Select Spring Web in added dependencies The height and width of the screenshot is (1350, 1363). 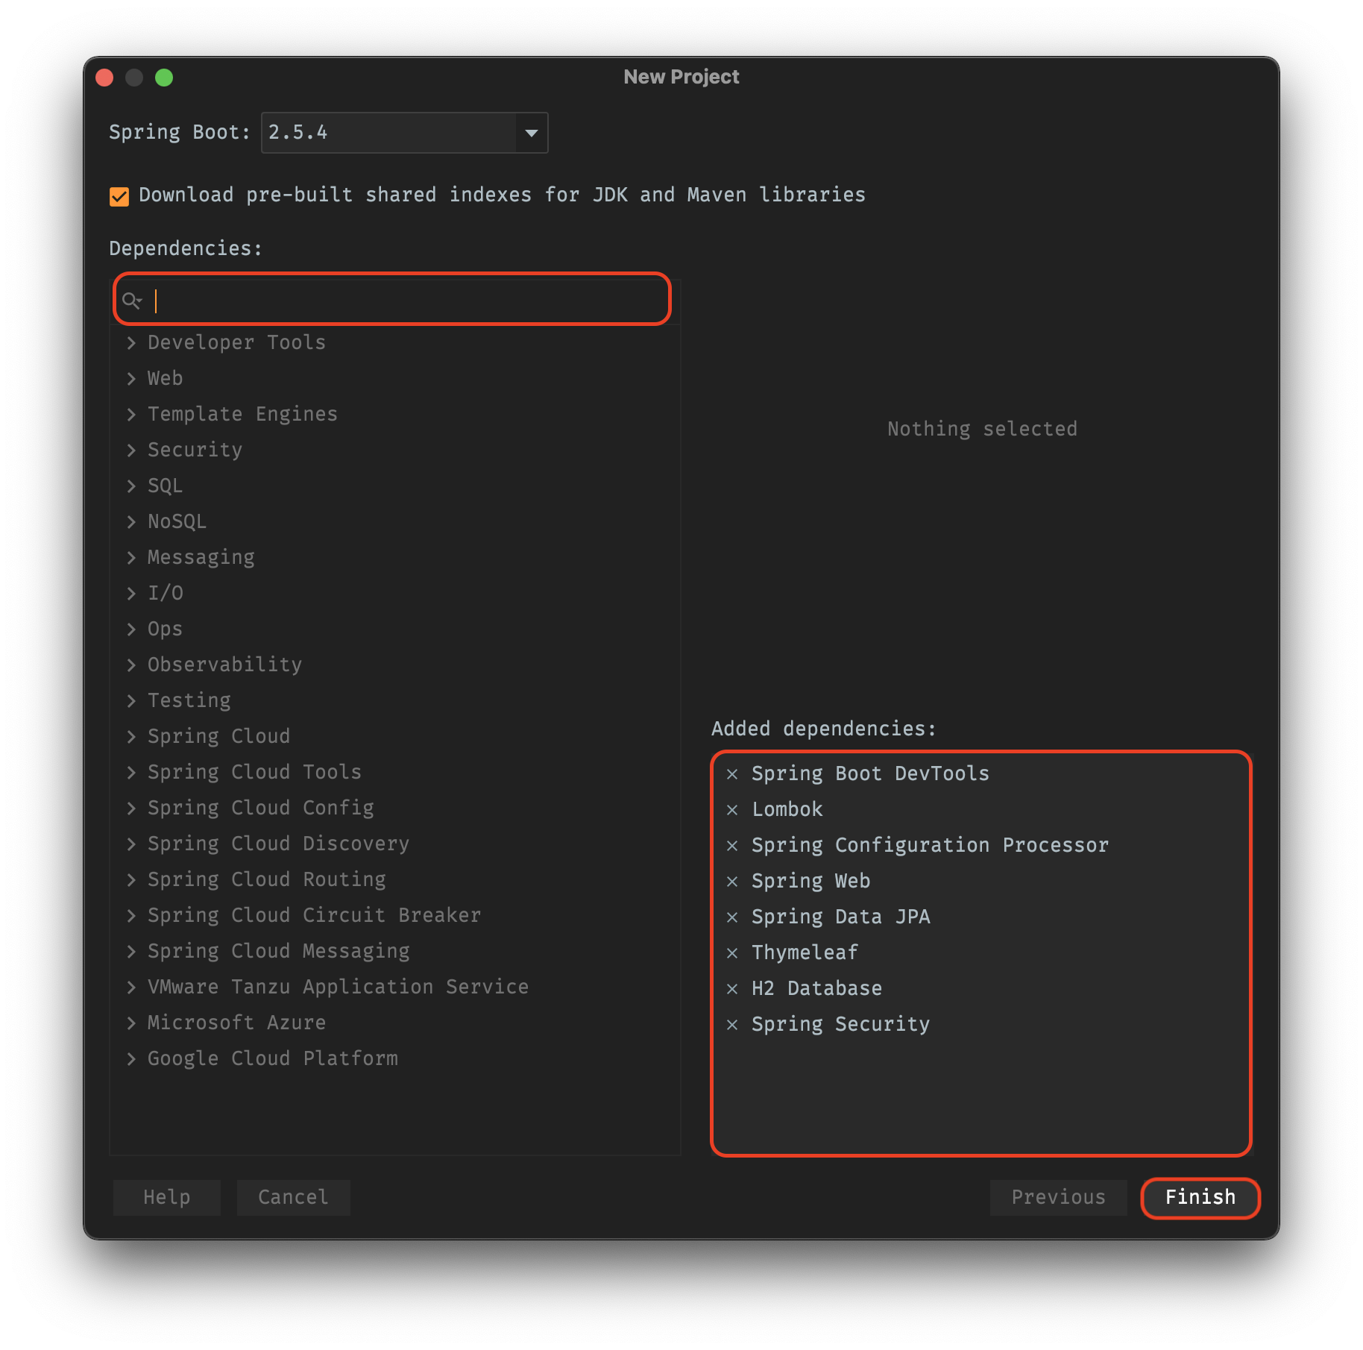click(810, 882)
